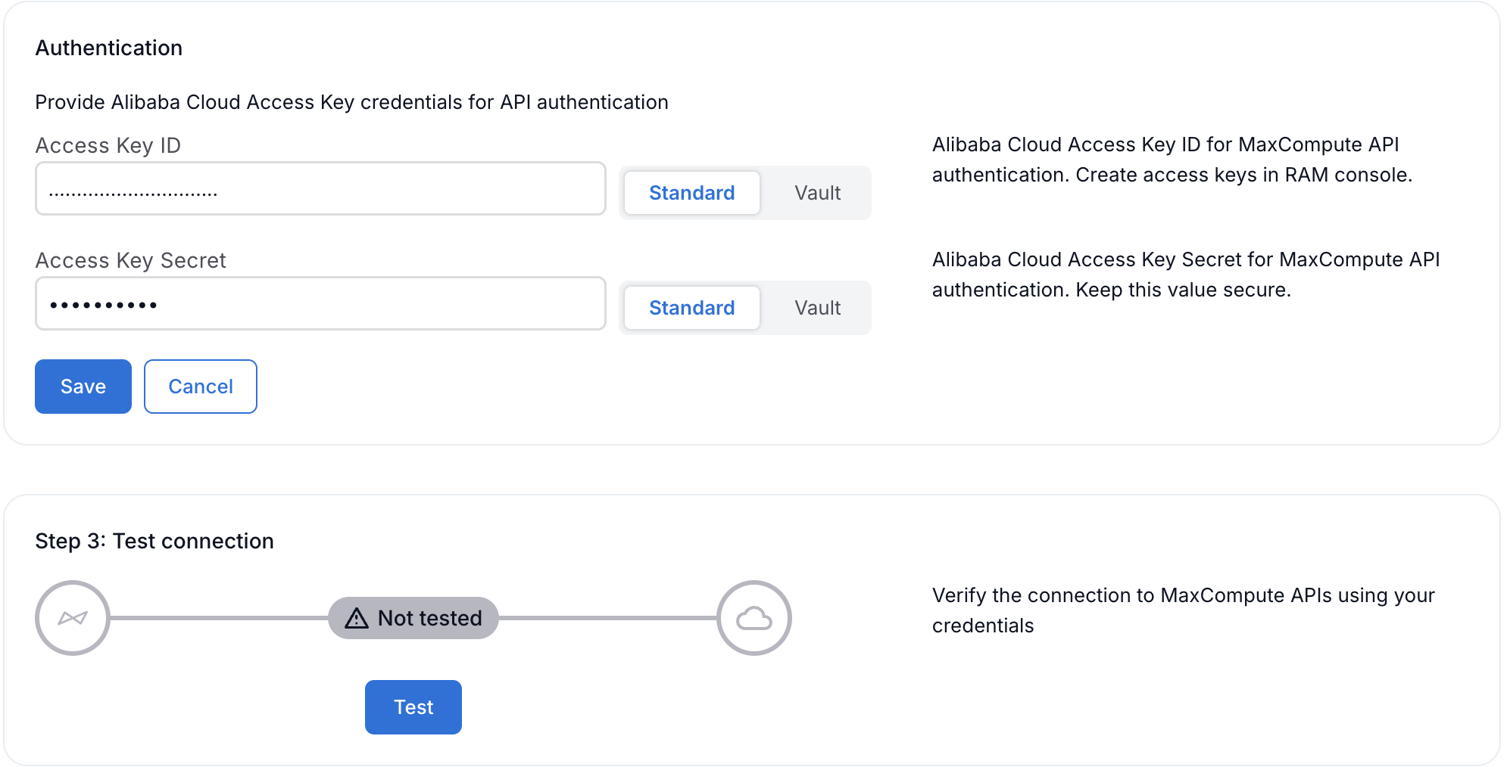
Task: Click the source connector bowtie icon
Action: coord(73,618)
